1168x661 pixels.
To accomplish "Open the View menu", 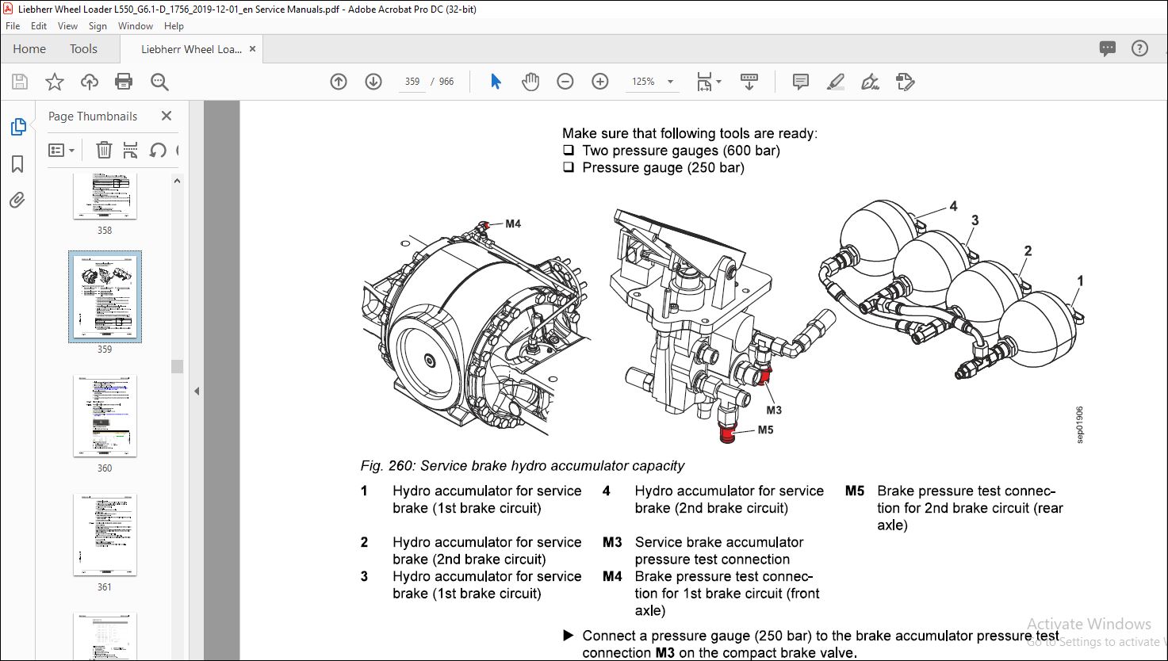I will pos(68,26).
